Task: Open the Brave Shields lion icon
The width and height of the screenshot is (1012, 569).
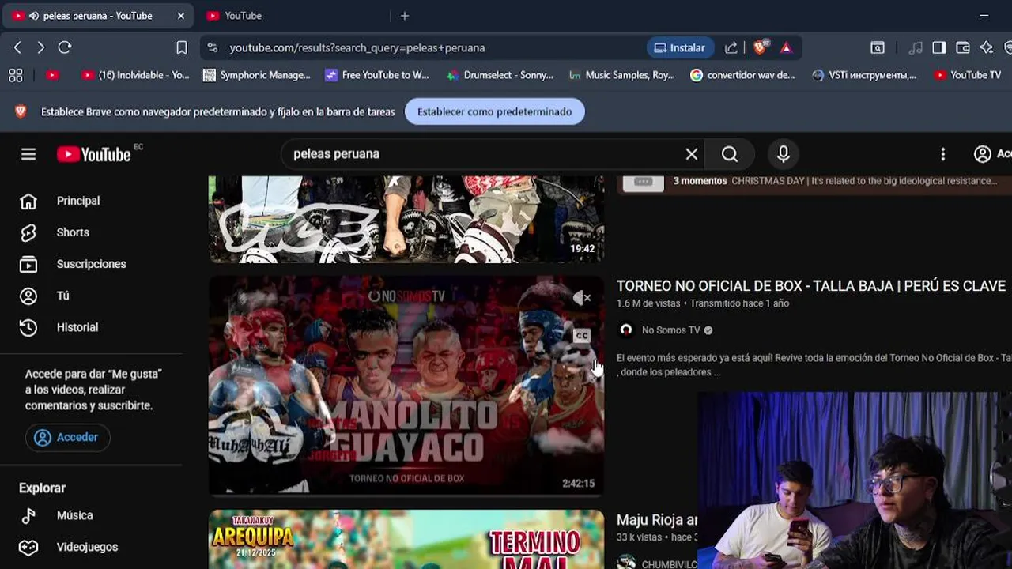Action: pos(760,47)
